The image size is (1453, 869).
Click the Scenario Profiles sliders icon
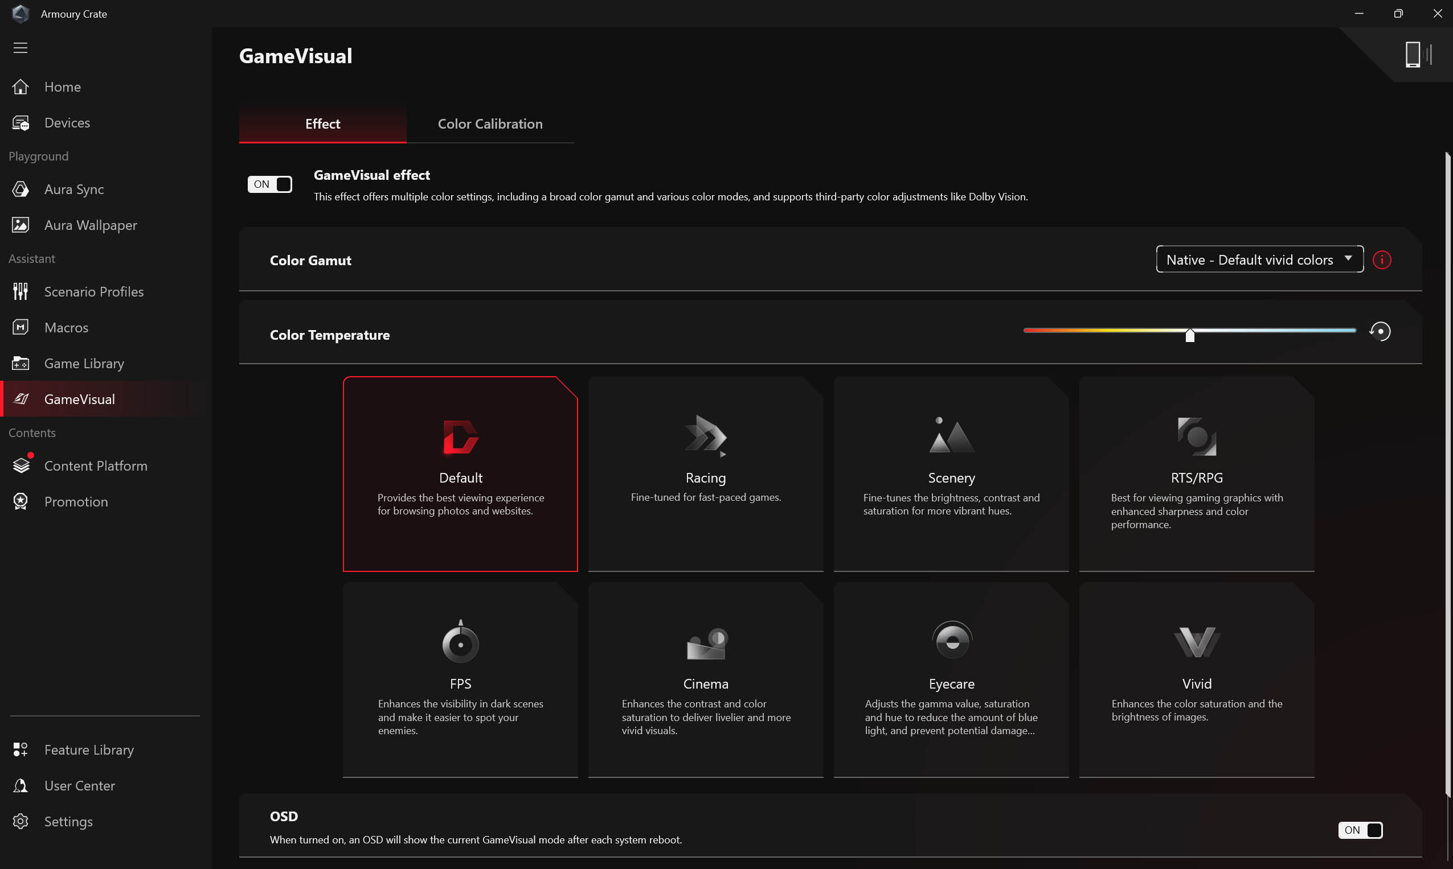[21, 291]
